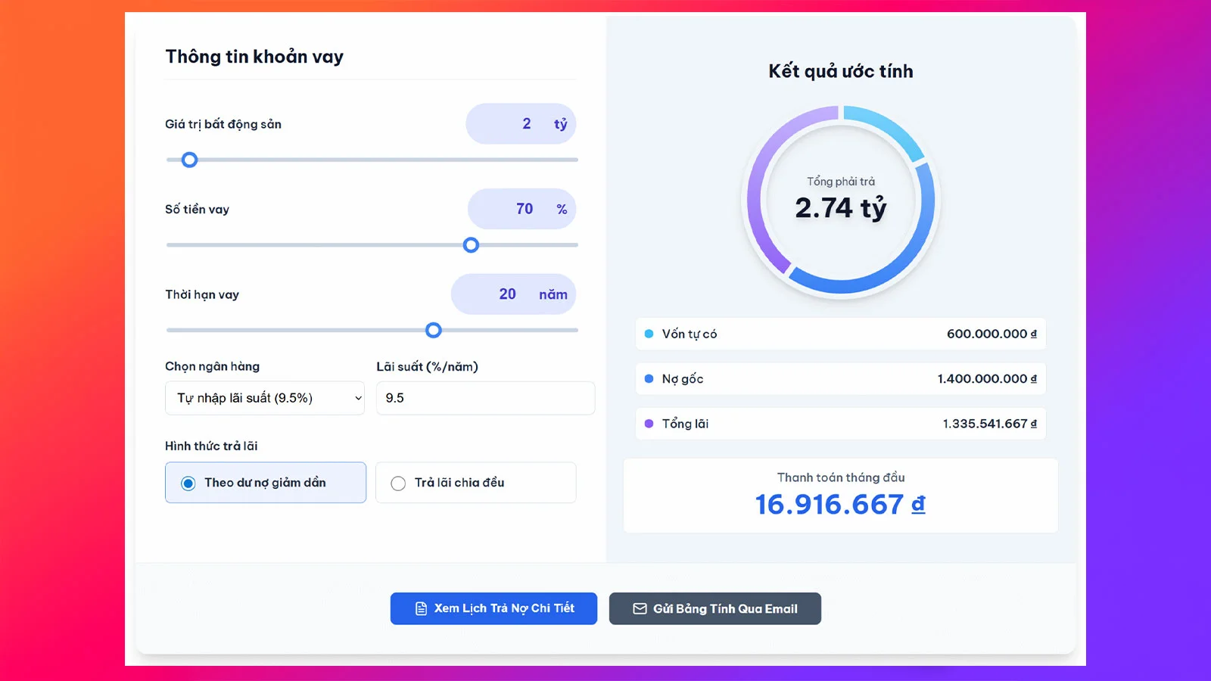The image size is (1211, 681).
Task: Click the underlined đ after 16.916.667
Action: coord(916,504)
